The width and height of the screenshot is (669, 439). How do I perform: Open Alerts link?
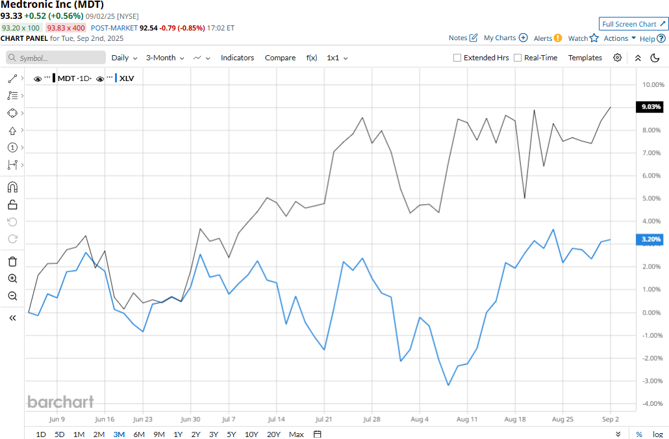pos(548,38)
